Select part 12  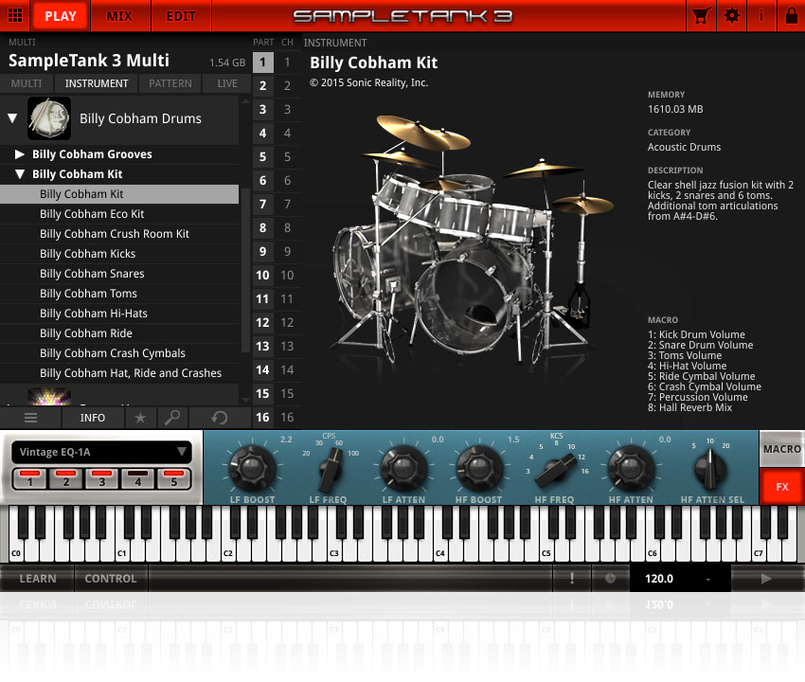[x=263, y=322]
